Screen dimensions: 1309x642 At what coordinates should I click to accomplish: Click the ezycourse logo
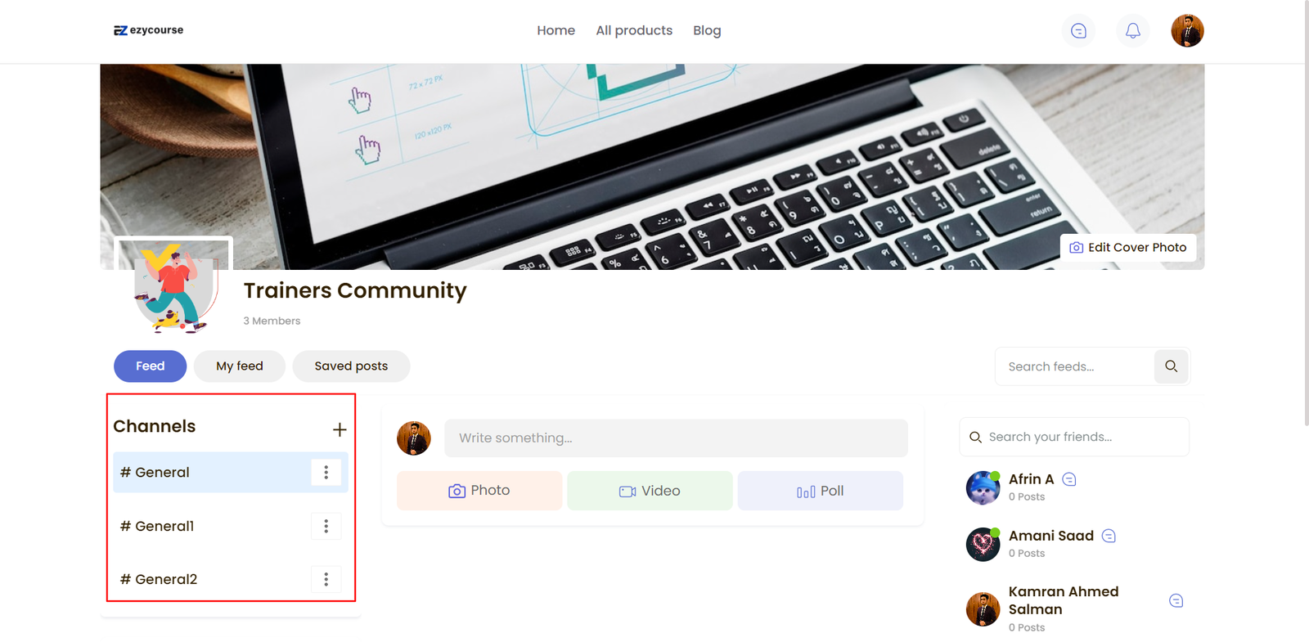pos(149,30)
